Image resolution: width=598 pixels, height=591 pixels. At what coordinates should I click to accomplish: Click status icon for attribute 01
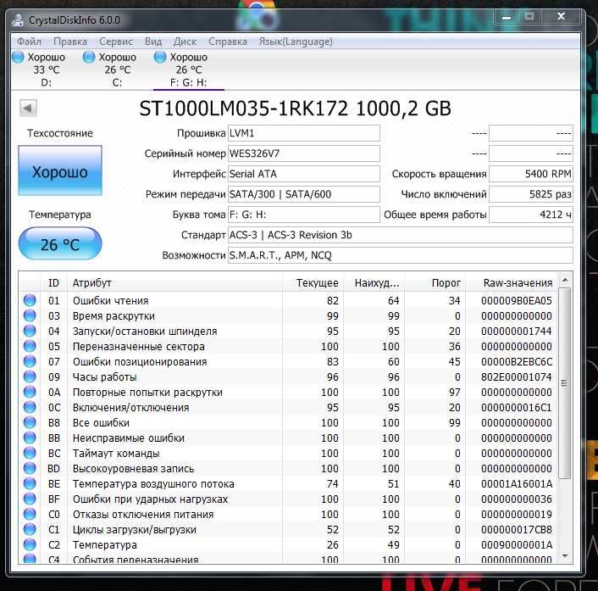30,300
